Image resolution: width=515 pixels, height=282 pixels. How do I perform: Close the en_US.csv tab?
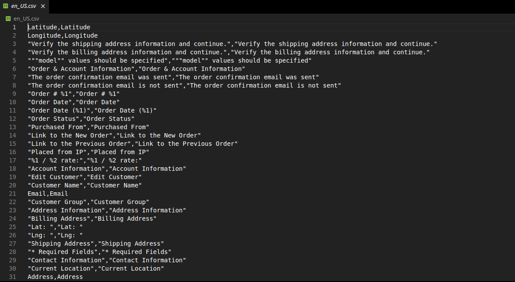pos(43,6)
